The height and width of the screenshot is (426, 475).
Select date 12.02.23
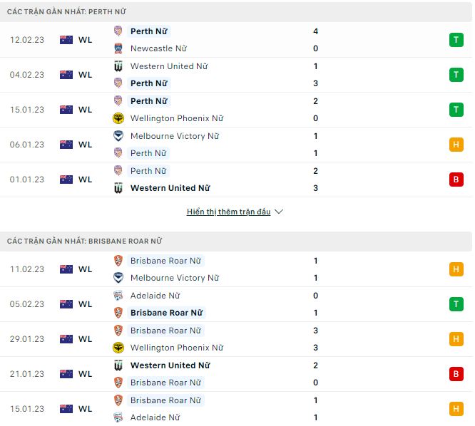click(x=27, y=40)
